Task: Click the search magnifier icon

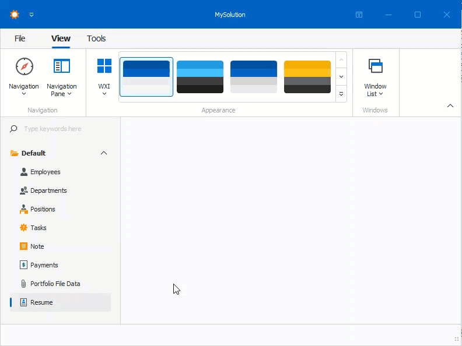Action: point(13,129)
